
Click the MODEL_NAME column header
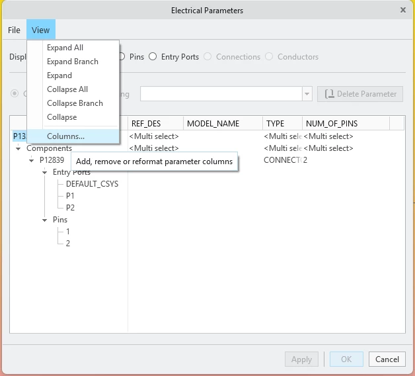(223, 123)
